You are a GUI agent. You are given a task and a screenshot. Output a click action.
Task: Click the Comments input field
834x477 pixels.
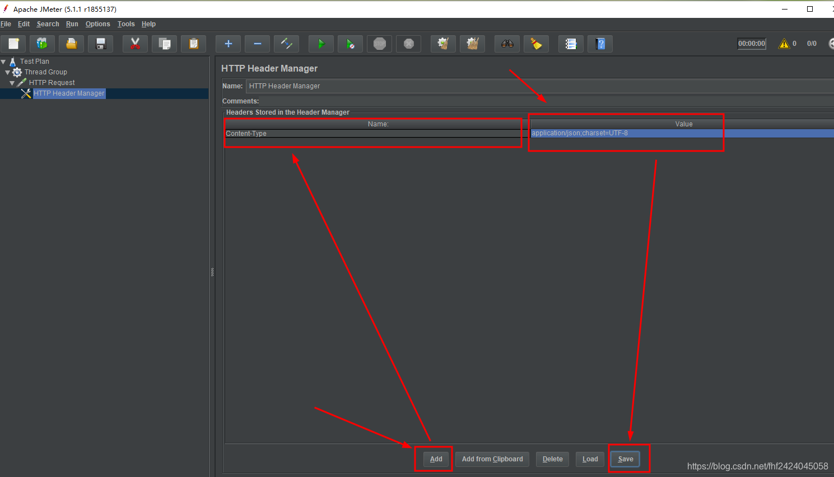(x=548, y=101)
